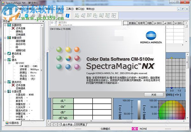
Task: Collapse the 新文件1 node in document tree
Action: (x=52, y=23)
